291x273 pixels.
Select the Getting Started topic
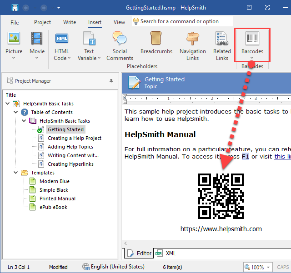(x=65, y=129)
